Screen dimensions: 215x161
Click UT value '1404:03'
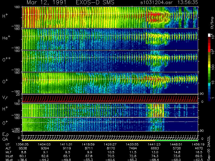point(44,144)
